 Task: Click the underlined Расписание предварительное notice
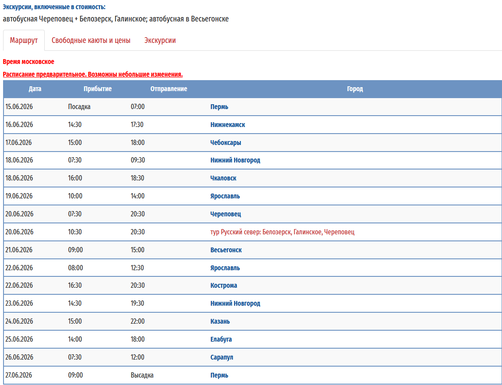coord(92,74)
